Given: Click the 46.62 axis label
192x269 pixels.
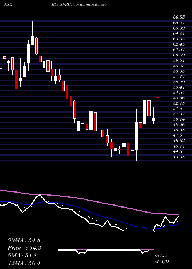Looking at the screenshot, I should [179, 141].
